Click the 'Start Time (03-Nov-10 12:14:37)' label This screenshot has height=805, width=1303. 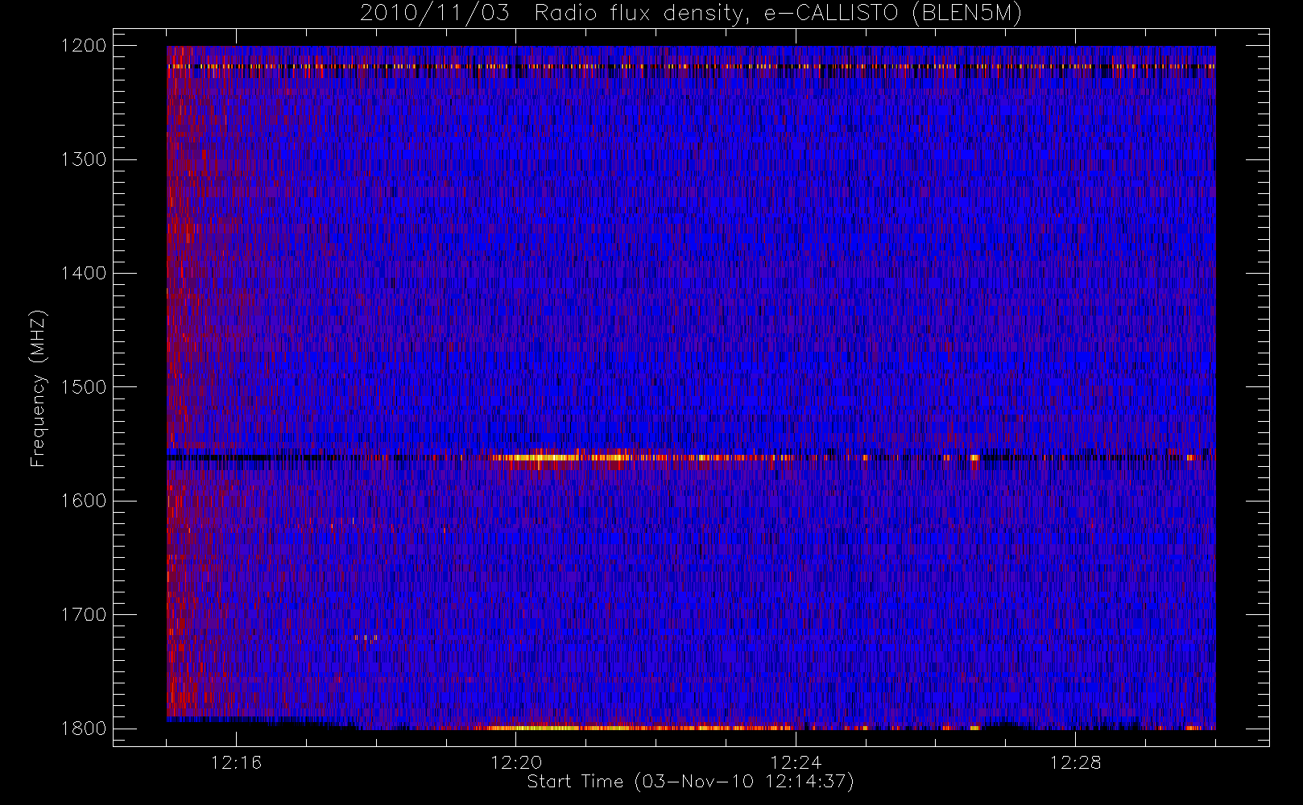click(x=690, y=782)
